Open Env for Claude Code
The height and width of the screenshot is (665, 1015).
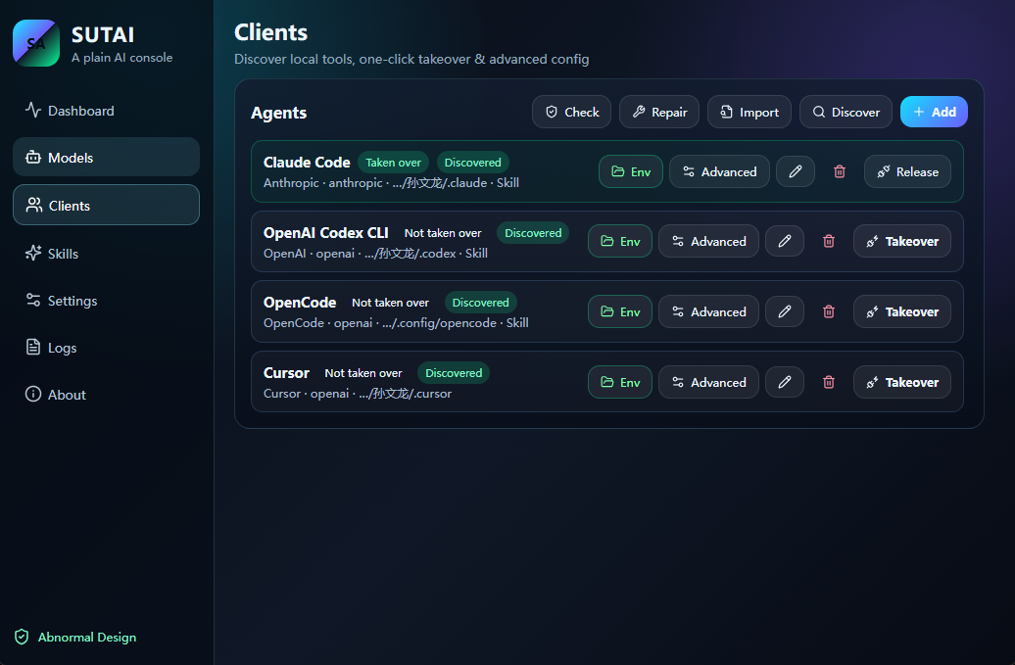pyautogui.click(x=631, y=171)
